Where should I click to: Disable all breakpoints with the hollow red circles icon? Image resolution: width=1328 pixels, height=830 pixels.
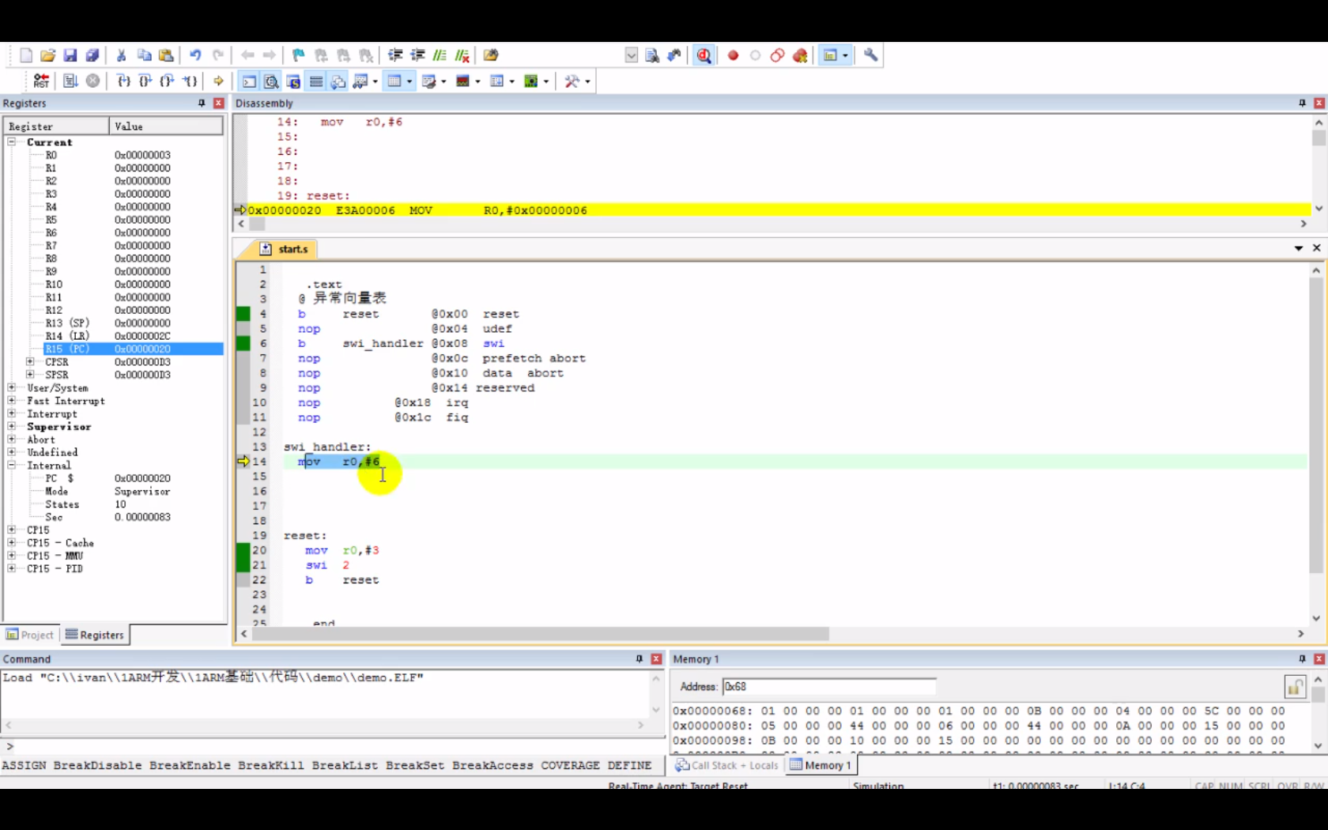pos(778,55)
